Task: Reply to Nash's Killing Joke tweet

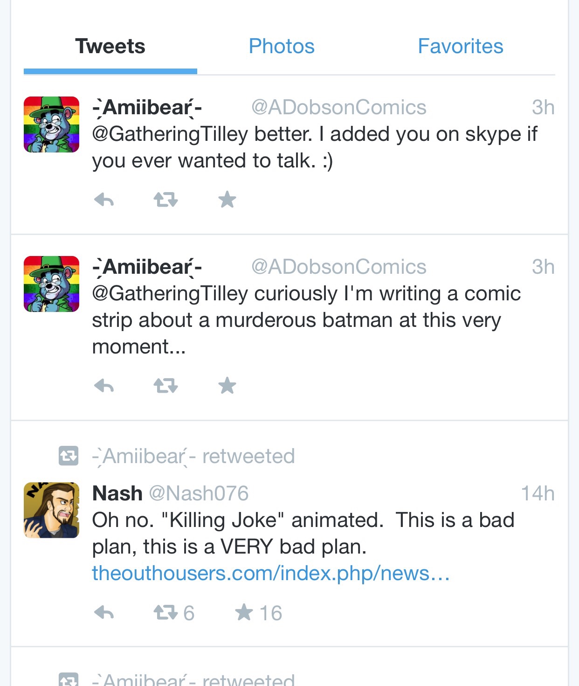Action: 104,612
